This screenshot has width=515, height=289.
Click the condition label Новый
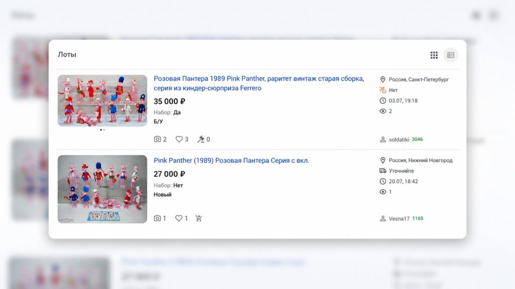[x=162, y=195]
